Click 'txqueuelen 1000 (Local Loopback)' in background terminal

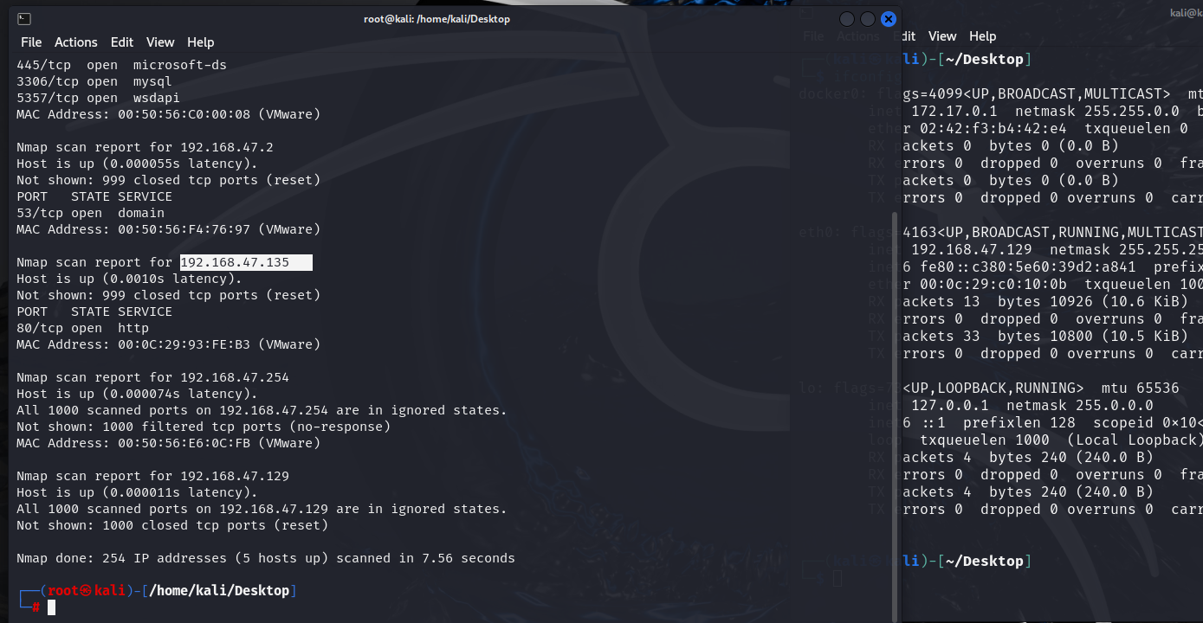(x=1061, y=440)
